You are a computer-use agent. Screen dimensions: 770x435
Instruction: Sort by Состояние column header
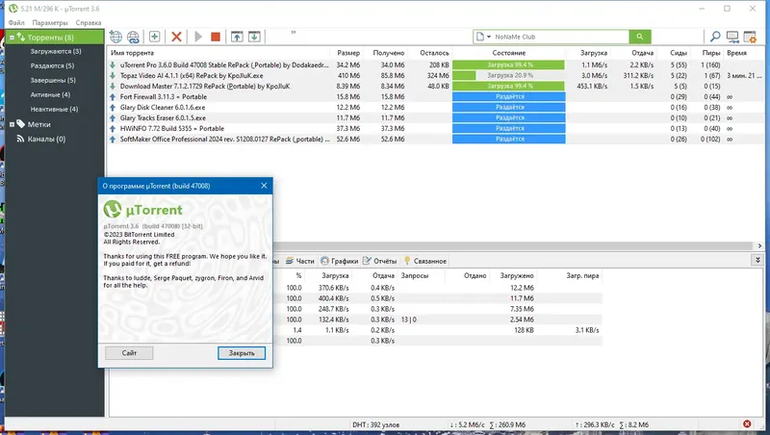pos(509,53)
